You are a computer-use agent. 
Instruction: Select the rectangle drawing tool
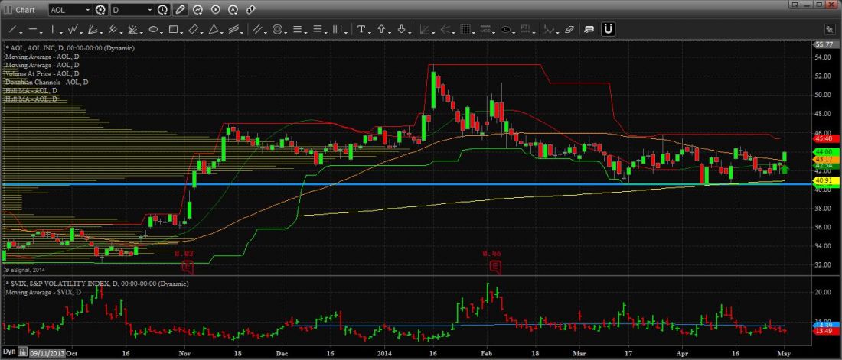tap(174, 30)
